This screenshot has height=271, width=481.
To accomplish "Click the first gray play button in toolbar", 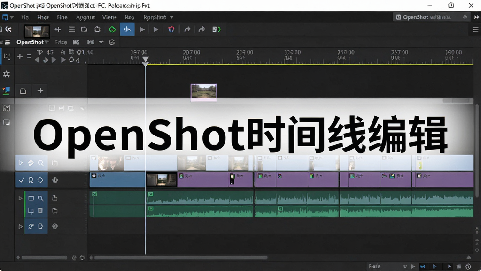I will pyautogui.click(x=142, y=30).
